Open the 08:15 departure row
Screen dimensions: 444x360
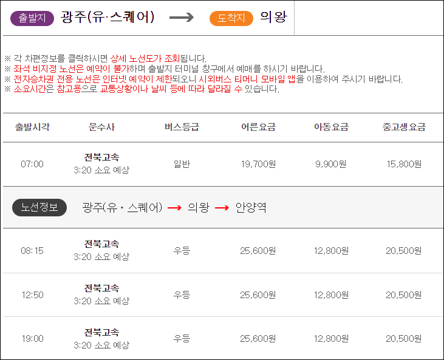[222, 251]
